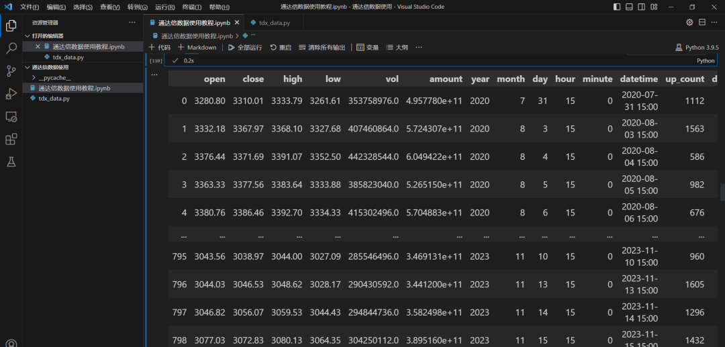
Task: Open the 选择(S) menu
Action: pos(83,7)
